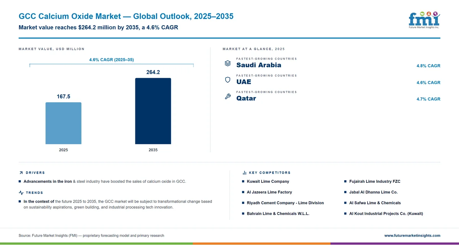The height and width of the screenshot is (245, 459).
Task: Click the Drivers section heading
Action: [35, 173]
